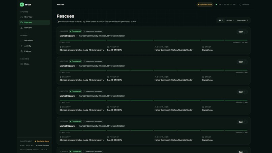Open the Decisions branch icon
This screenshot has height=153, width=272.
(22, 41)
